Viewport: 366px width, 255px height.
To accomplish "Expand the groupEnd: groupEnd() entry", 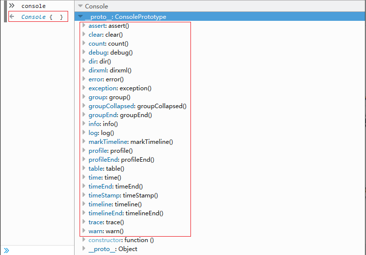I will click(84, 115).
